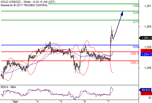Click the date axis label '6'
Screen dimensions: 152x103
(x=85, y=101)
